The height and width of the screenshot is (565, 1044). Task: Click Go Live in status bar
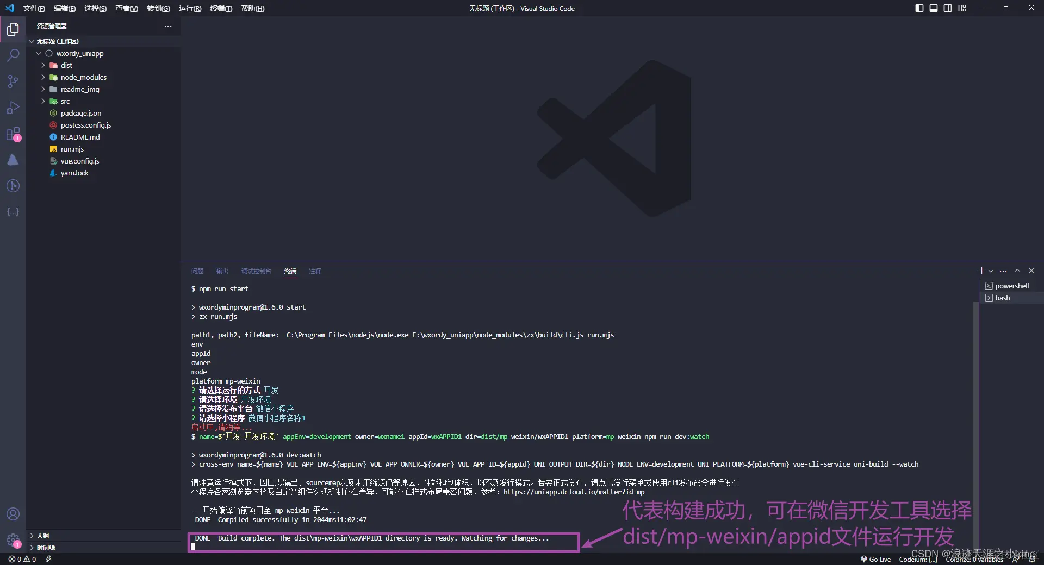[875, 559]
